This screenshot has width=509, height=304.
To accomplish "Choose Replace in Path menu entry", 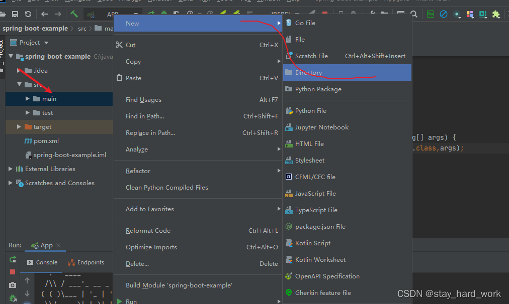I will point(198,133).
